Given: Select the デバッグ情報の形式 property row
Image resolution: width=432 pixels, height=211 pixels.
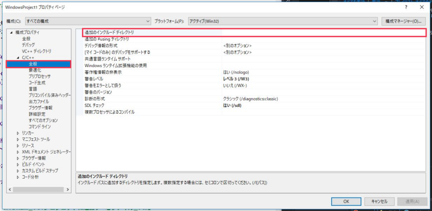Looking at the screenshot, I should coord(255,46).
